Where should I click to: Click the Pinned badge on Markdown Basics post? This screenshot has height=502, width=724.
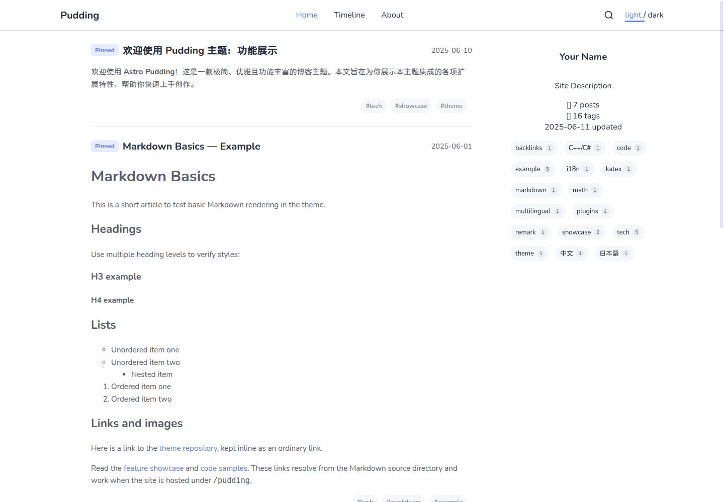pos(105,146)
